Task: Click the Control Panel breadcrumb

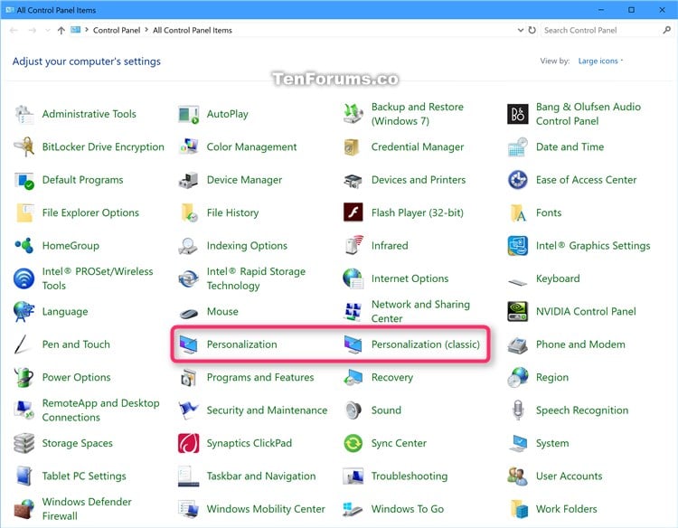Action: click(117, 30)
